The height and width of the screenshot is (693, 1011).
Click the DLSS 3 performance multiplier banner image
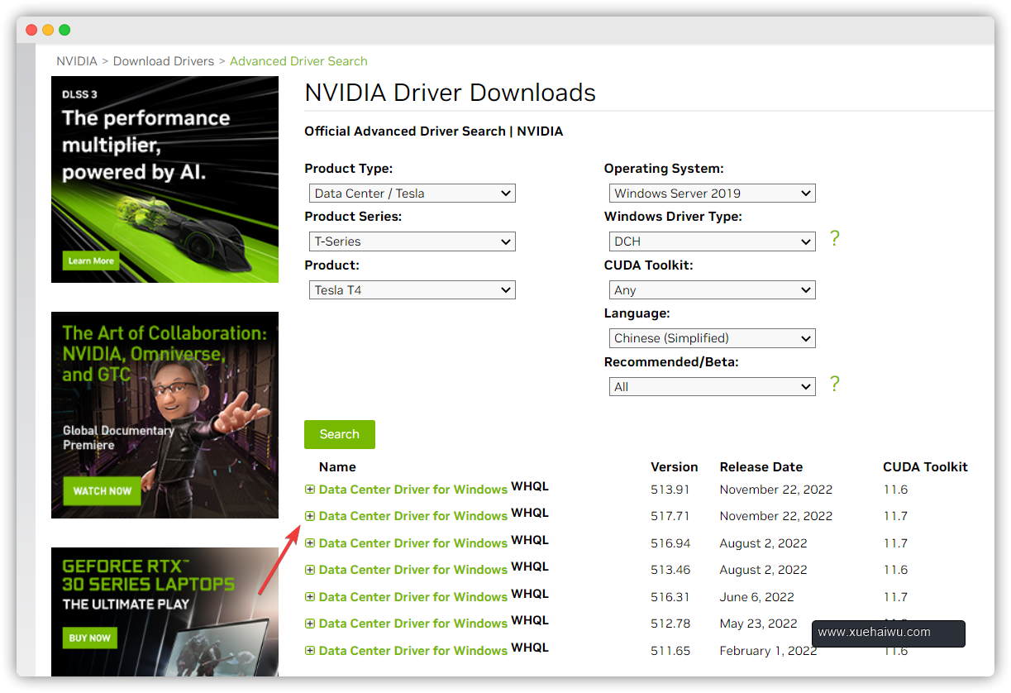165,179
